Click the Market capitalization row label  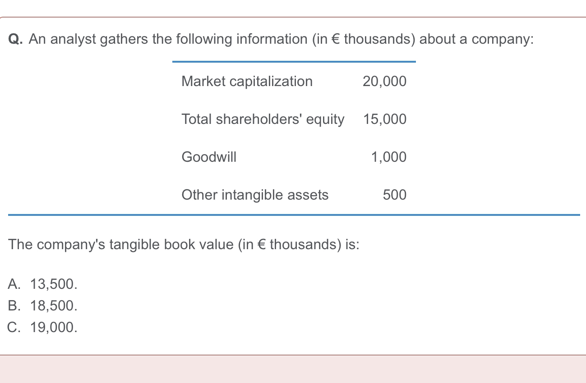[x=247, y=82]
